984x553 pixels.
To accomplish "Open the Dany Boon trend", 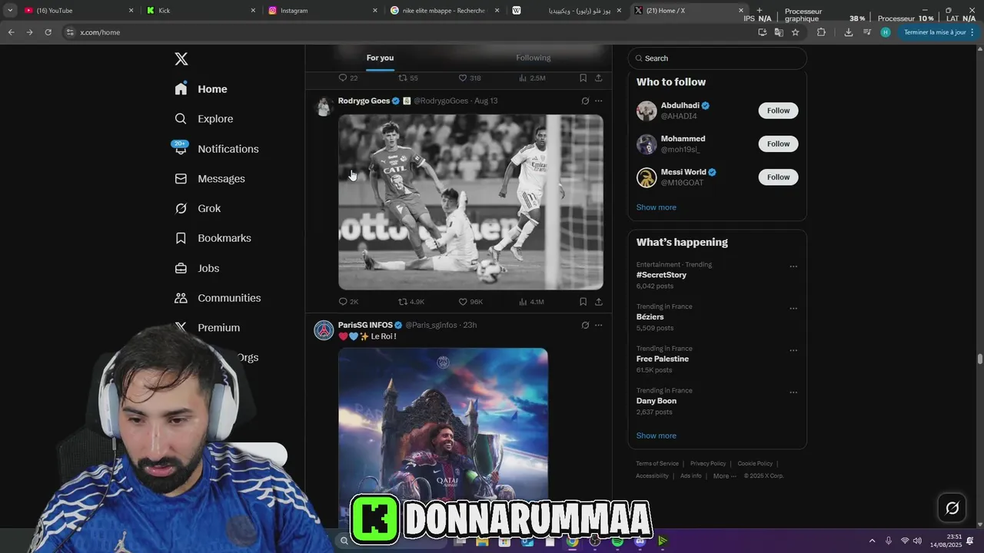I will point(656,401).
